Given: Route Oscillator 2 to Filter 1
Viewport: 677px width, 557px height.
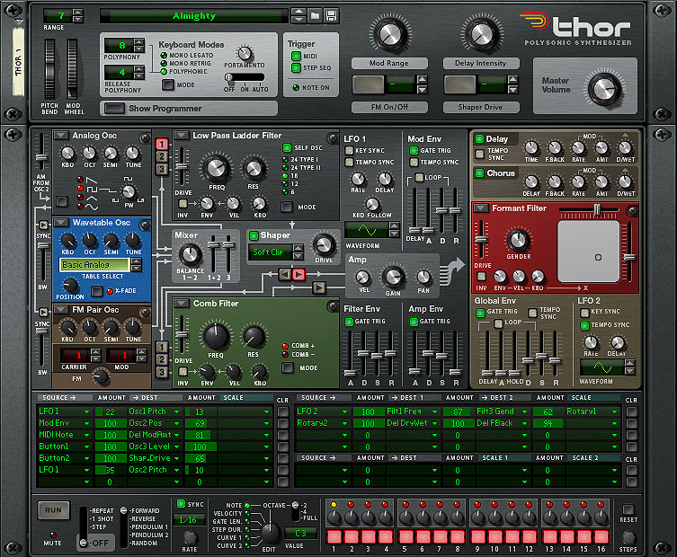Looking at the screenshot, I should pos(162,156).
